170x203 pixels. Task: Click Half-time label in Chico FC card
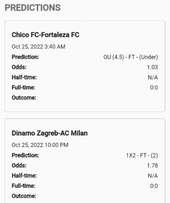(x=24, y=77)
